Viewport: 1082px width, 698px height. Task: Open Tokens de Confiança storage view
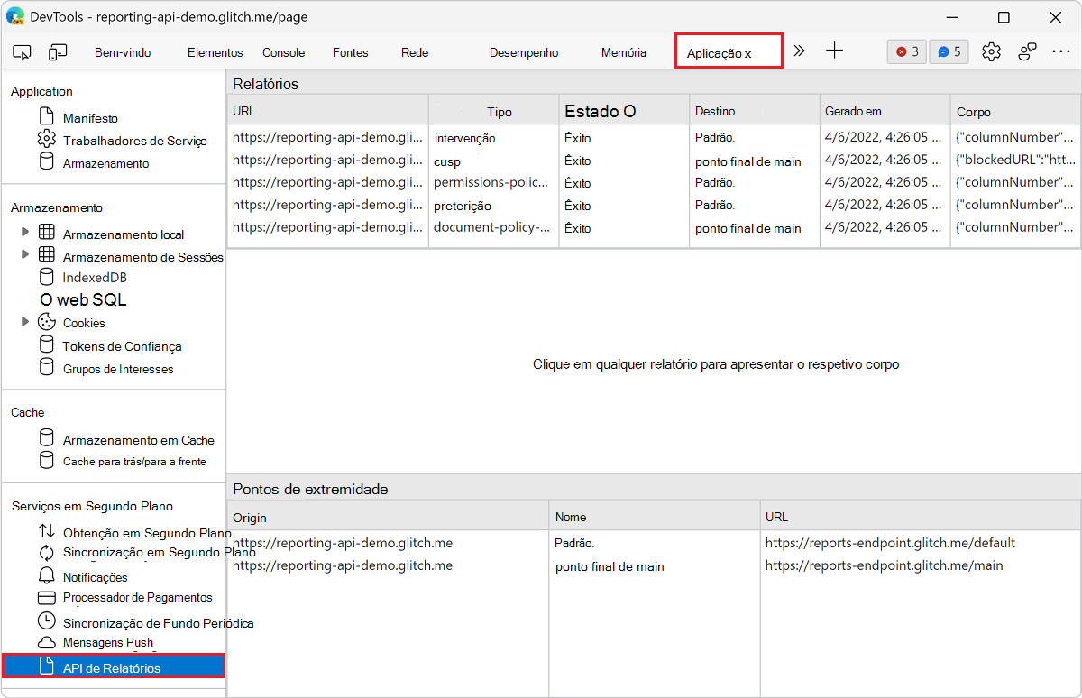point(122,345)
